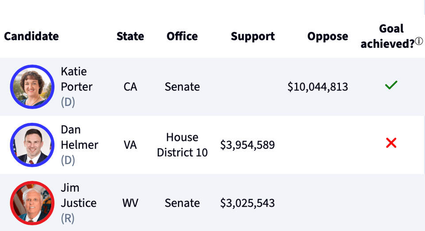Sort by the Office column header
The height and width of the screenshot is (231, 425).
point(182,36)
